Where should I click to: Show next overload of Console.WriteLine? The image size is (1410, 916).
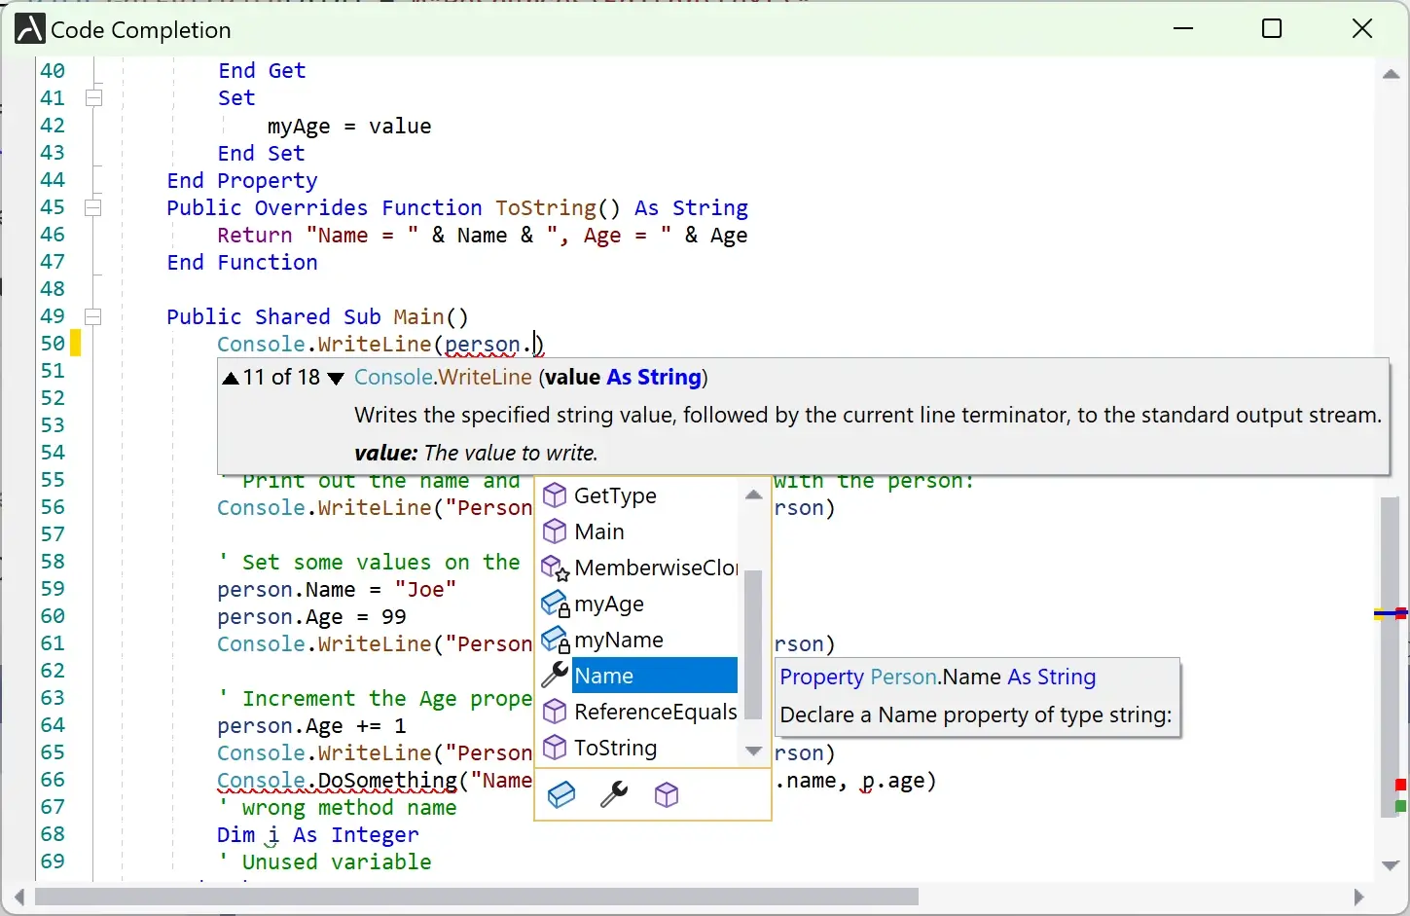(336, 380)
